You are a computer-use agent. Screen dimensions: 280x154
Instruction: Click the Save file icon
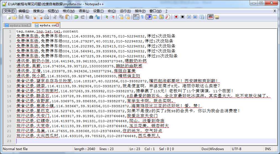pos(21,17)
